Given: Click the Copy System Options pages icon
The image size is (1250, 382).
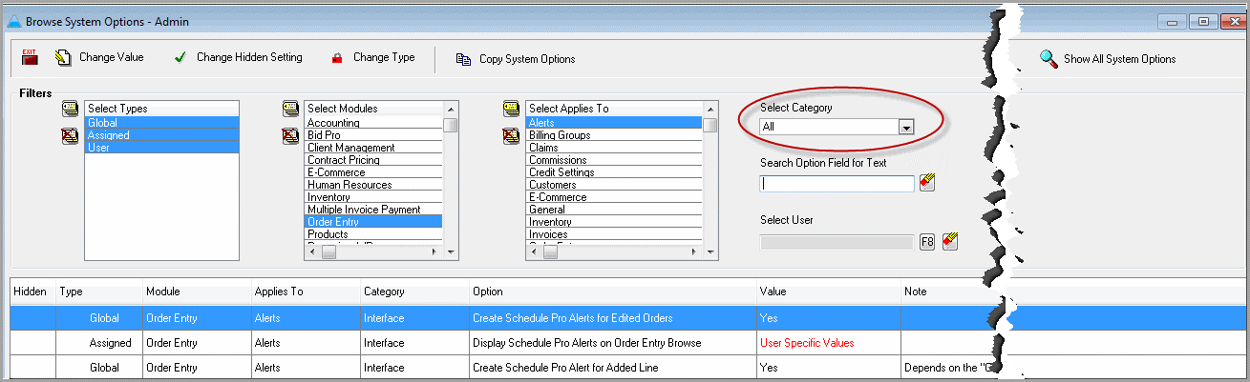Looking at the screenshot, I should (463, 59).
